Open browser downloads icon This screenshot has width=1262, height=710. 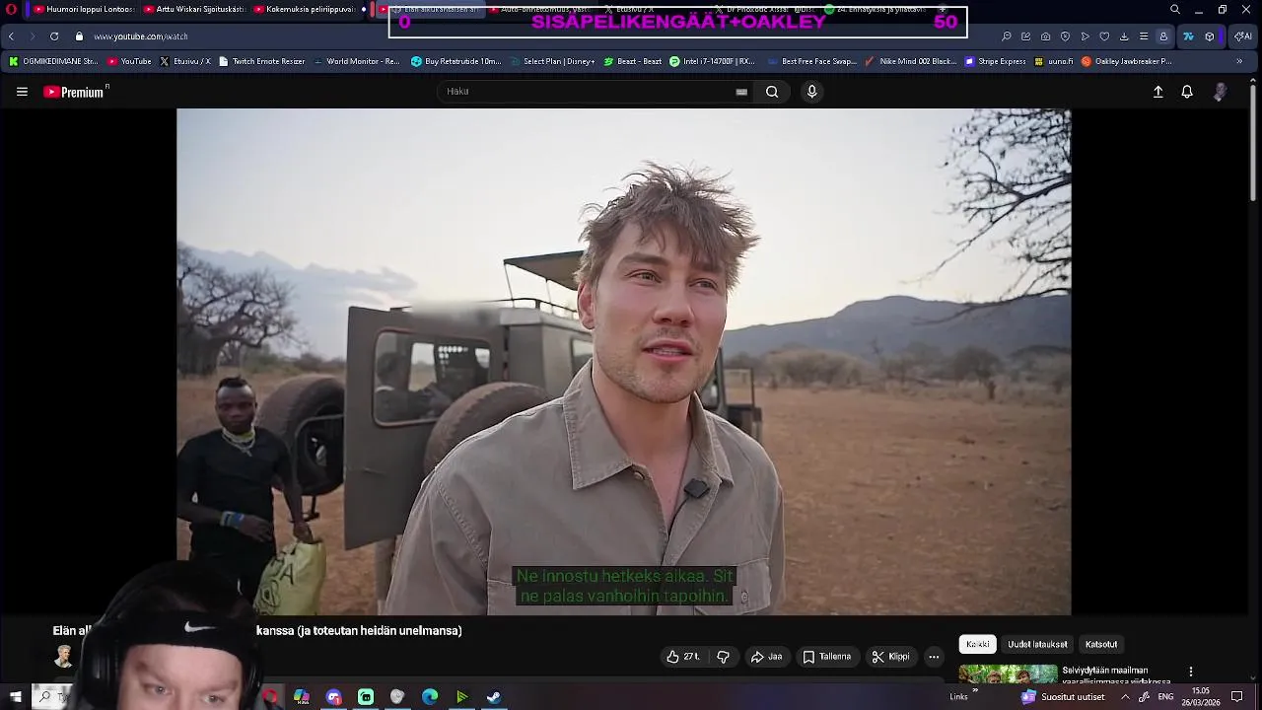1124,36
